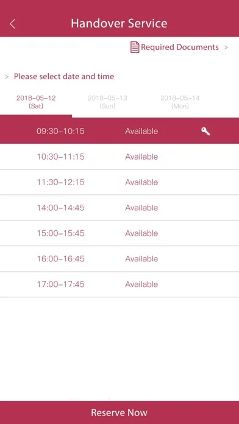Pick the 16:00–16:45 time slot
This screenshot has height=424, width=239.
120,259
